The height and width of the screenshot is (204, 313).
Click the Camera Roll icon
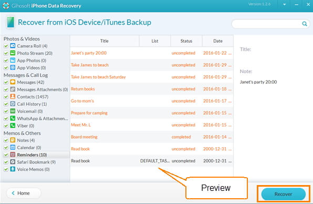pos(13,46)
